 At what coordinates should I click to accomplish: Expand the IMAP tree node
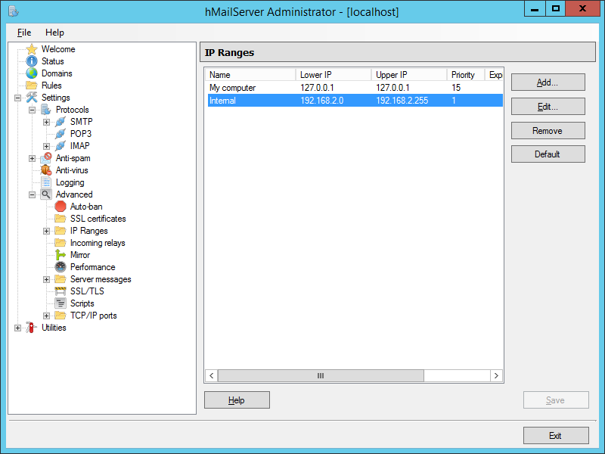(x=46, y=146)
